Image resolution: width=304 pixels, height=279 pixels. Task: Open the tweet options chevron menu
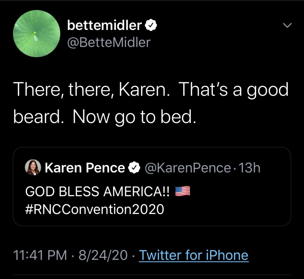pos(287,25)
